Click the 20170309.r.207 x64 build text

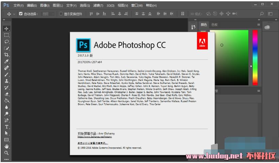click(90, 62)
